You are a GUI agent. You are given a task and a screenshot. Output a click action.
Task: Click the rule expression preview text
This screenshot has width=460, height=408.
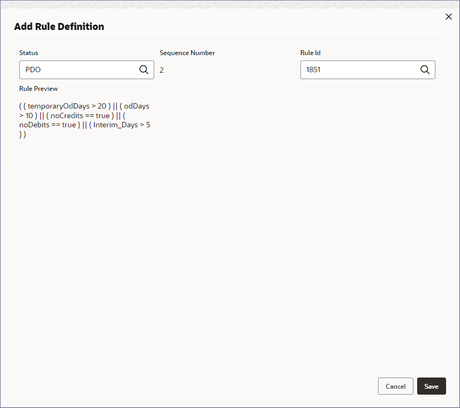(x=85, y=120)
